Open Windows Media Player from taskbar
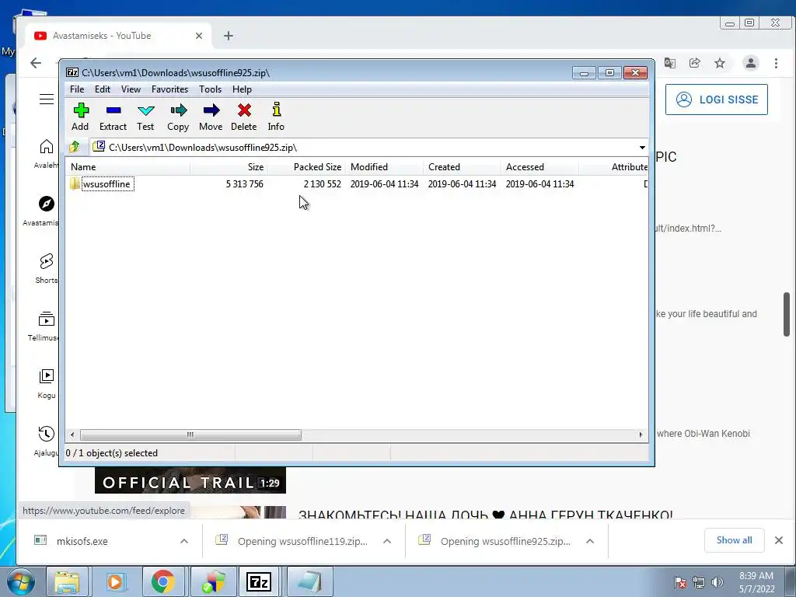The width and height of the screenshot is (796, 597). point(115,581)
